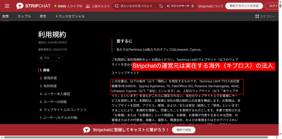This screenshot has width=282, height=139.
Task: Open the hamburger menu icon
Action: pyautogui.click(x=7, y=6)
